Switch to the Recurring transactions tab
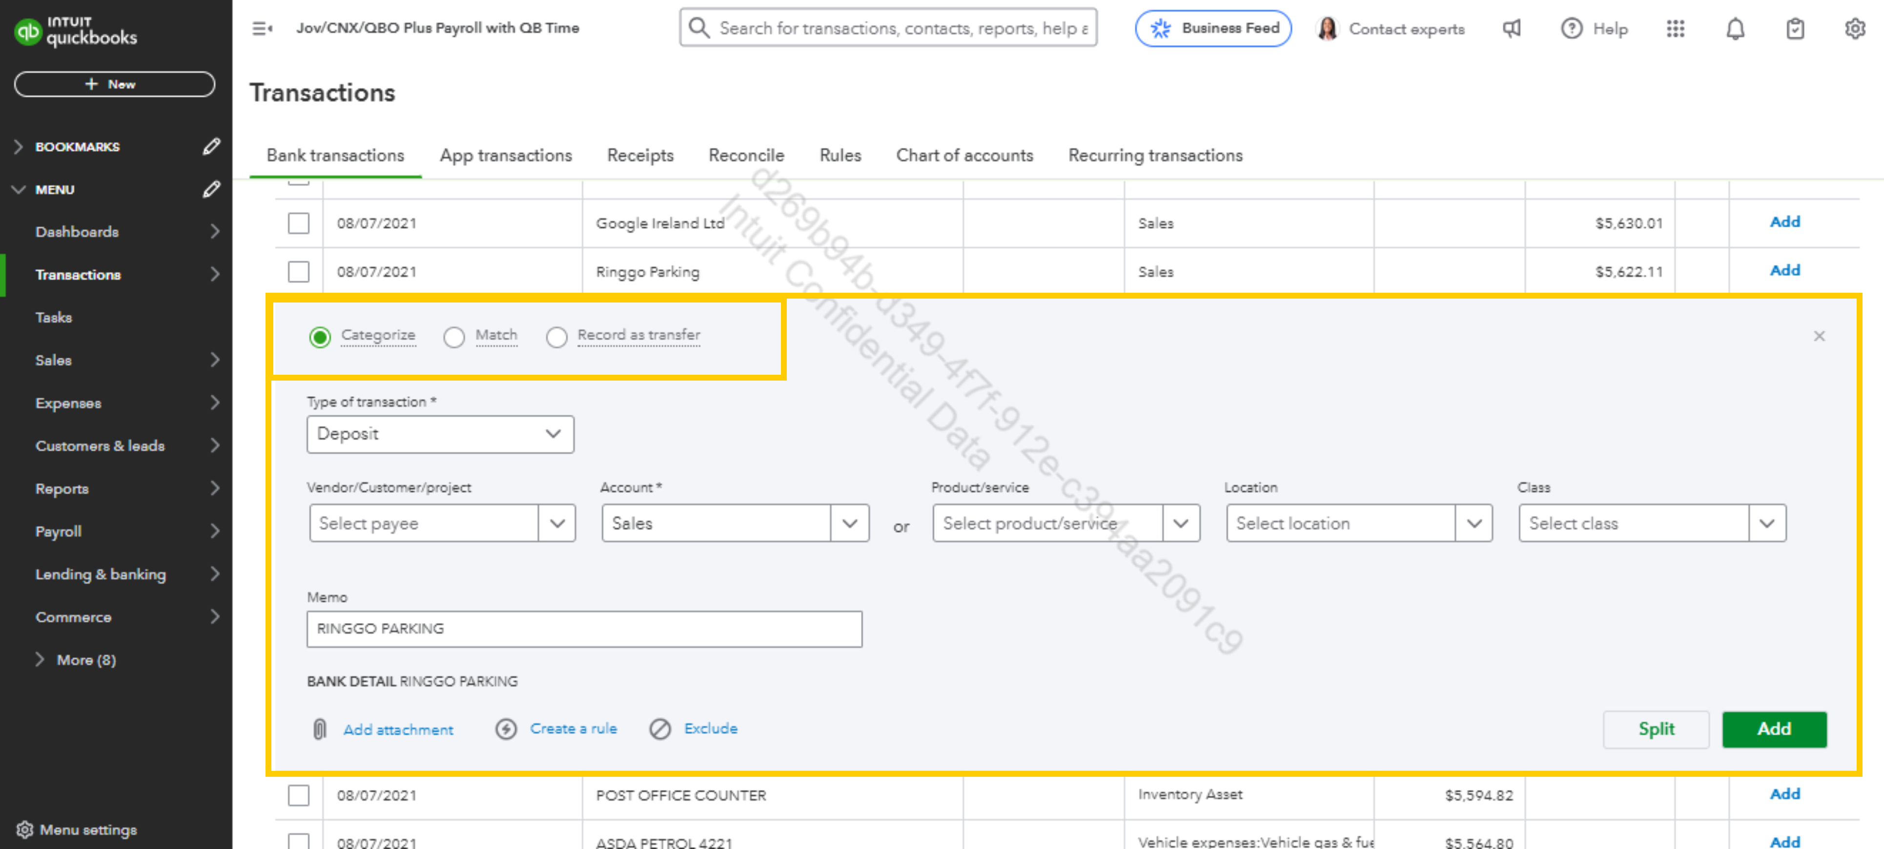This screenshot has height=849, width=1884. [1156, 156]
